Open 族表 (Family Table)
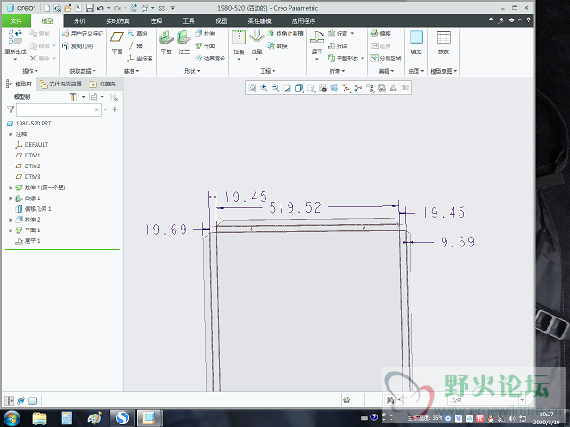Image resolution: width=570 pixels, height=427 pixels. [444, 42]
